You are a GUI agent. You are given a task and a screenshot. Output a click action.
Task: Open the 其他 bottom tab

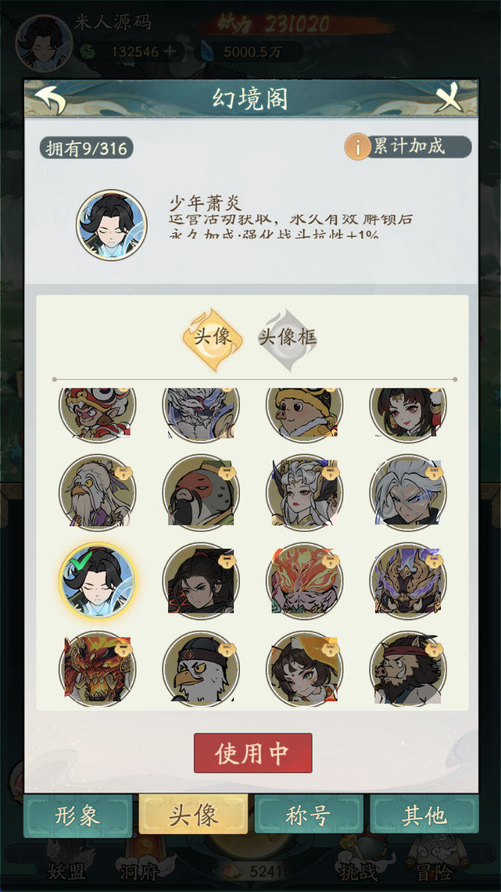click(x=424, y=815)
